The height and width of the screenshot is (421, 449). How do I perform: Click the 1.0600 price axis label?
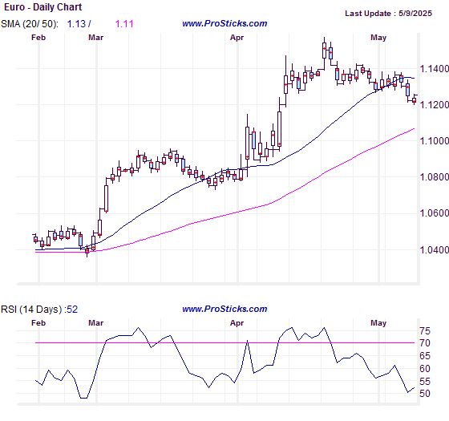click(434, 213)
